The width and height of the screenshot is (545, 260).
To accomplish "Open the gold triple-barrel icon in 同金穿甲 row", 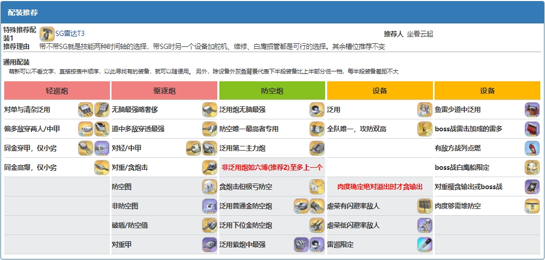I will click(85, 148).
